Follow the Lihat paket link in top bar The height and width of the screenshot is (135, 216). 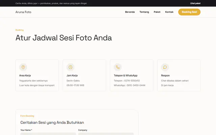[x=195, y=3]
